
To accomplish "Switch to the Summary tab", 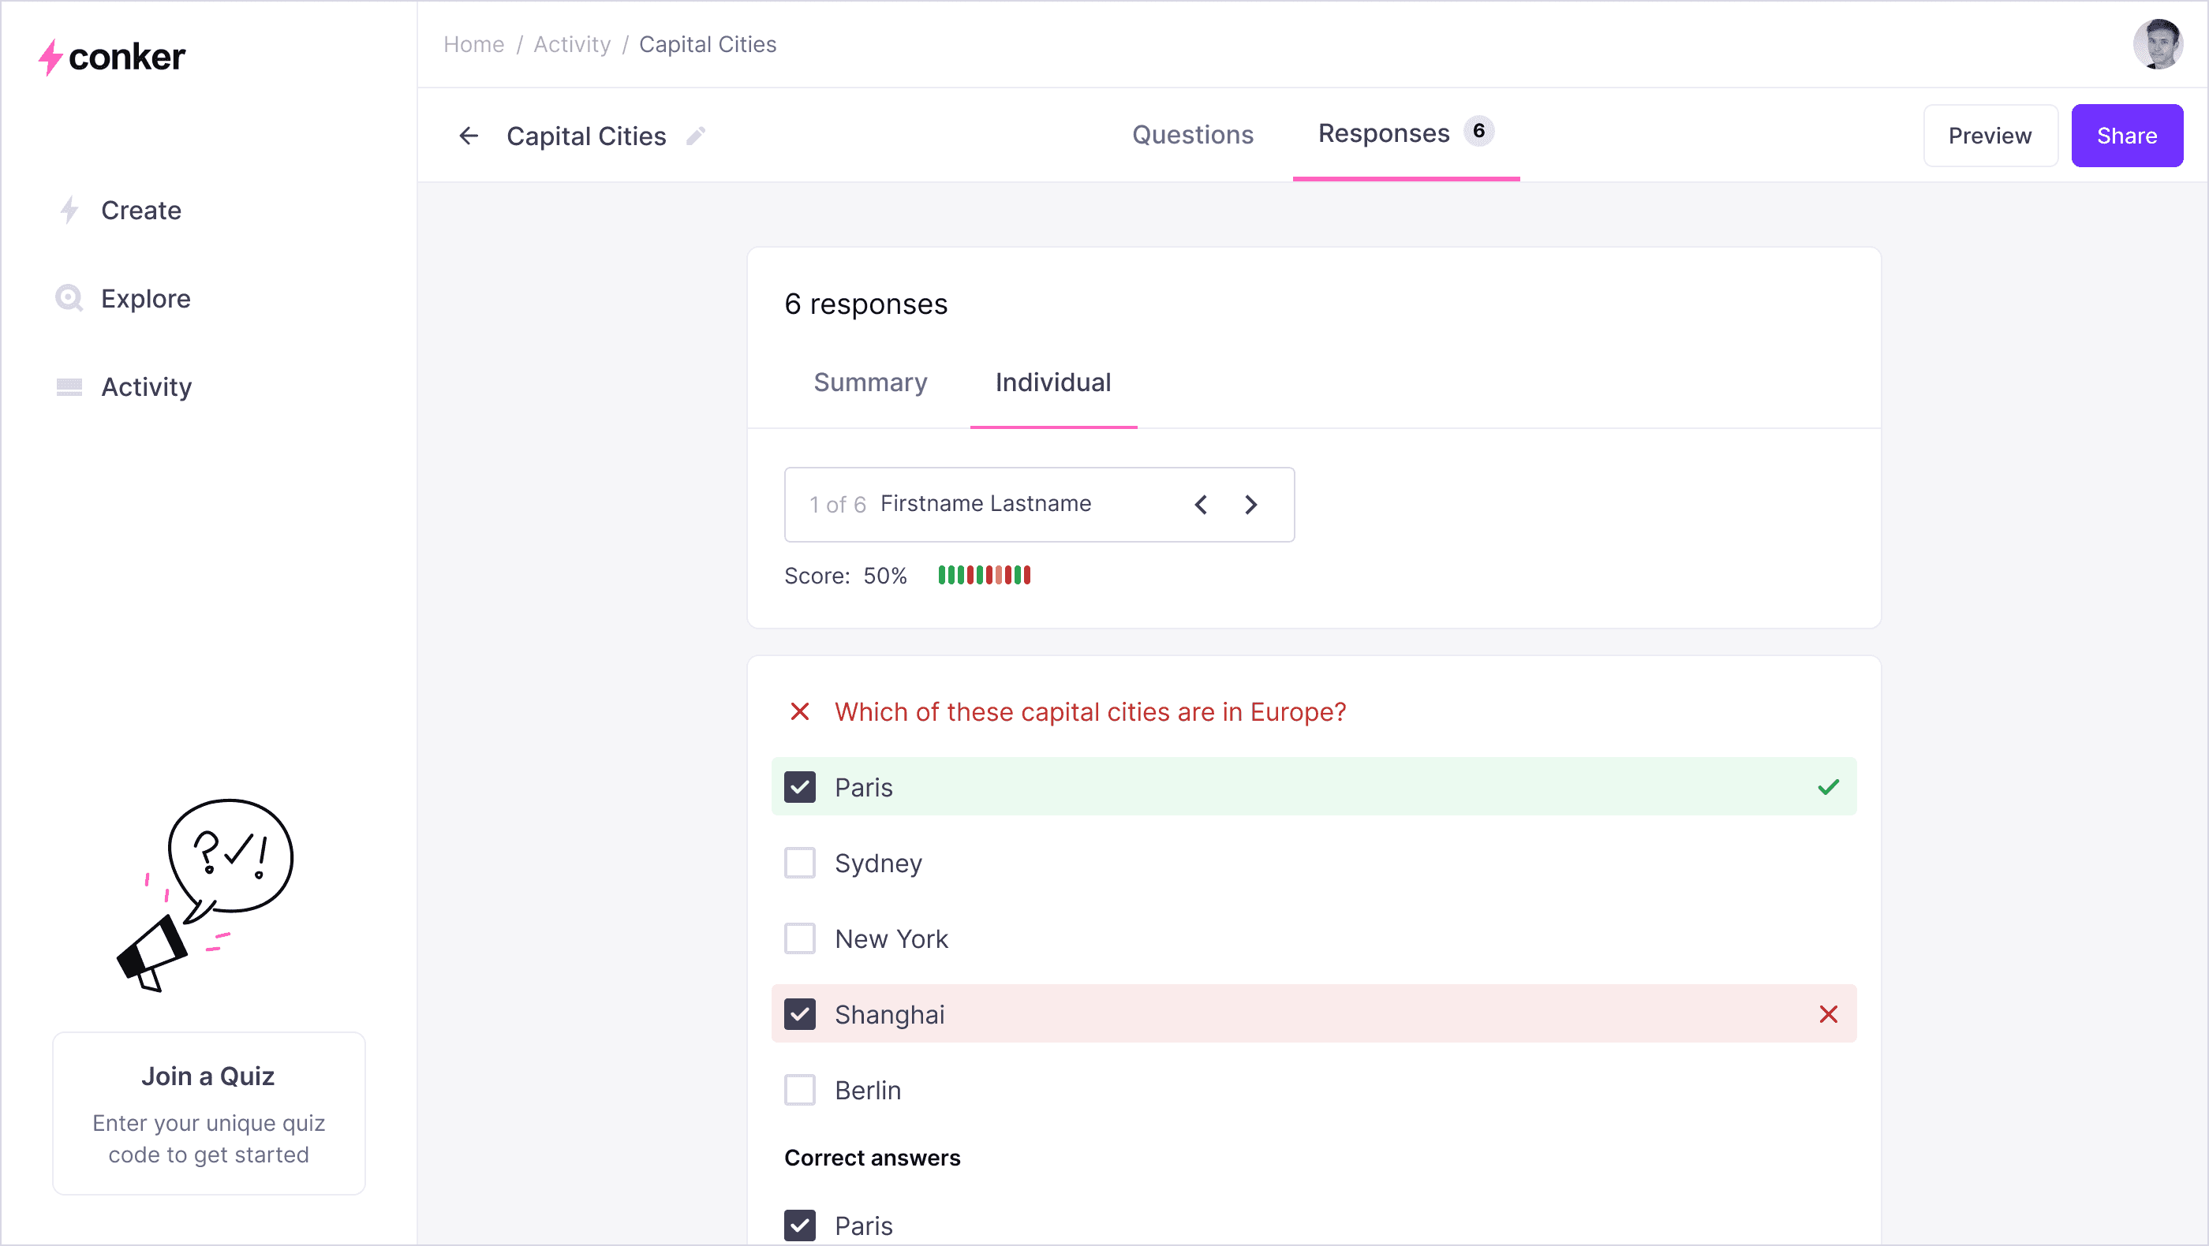I will [x=869, y=382].
